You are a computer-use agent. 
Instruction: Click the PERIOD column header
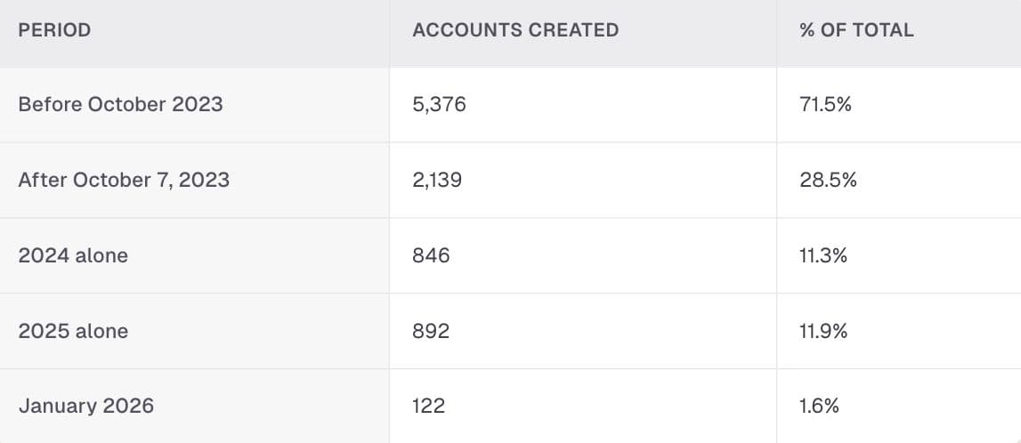pos(54,30)
